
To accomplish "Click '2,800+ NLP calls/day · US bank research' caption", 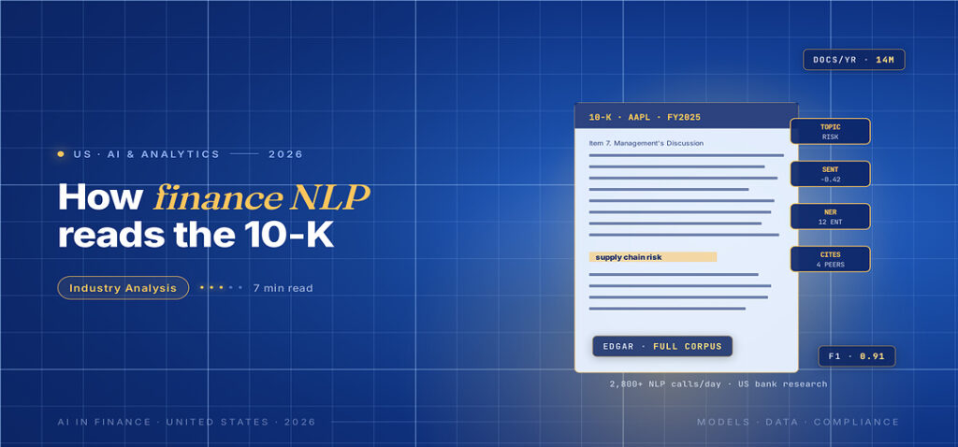I will point(718,384).
